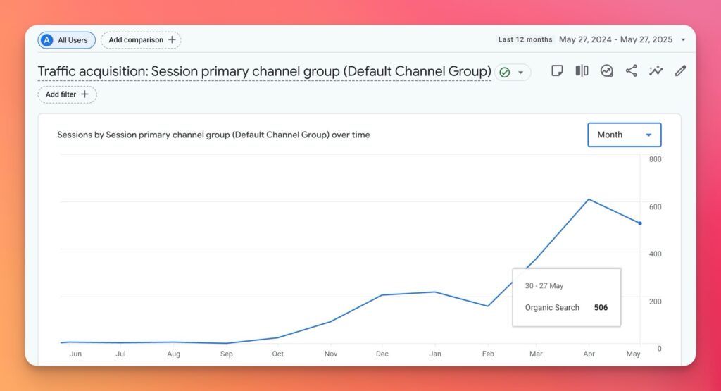The height and width of the screenshot is (391, 721).
Task: Click the Add comparison button
Action: click(x=141, y=40)
